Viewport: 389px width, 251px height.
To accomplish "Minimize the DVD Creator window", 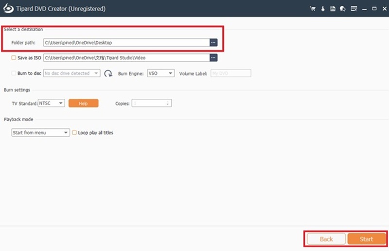I will pos(364,9).
